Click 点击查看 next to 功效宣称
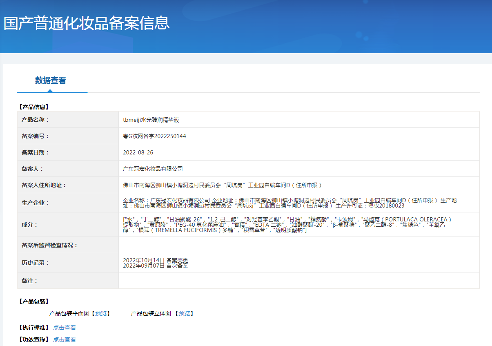 (65, 339)
